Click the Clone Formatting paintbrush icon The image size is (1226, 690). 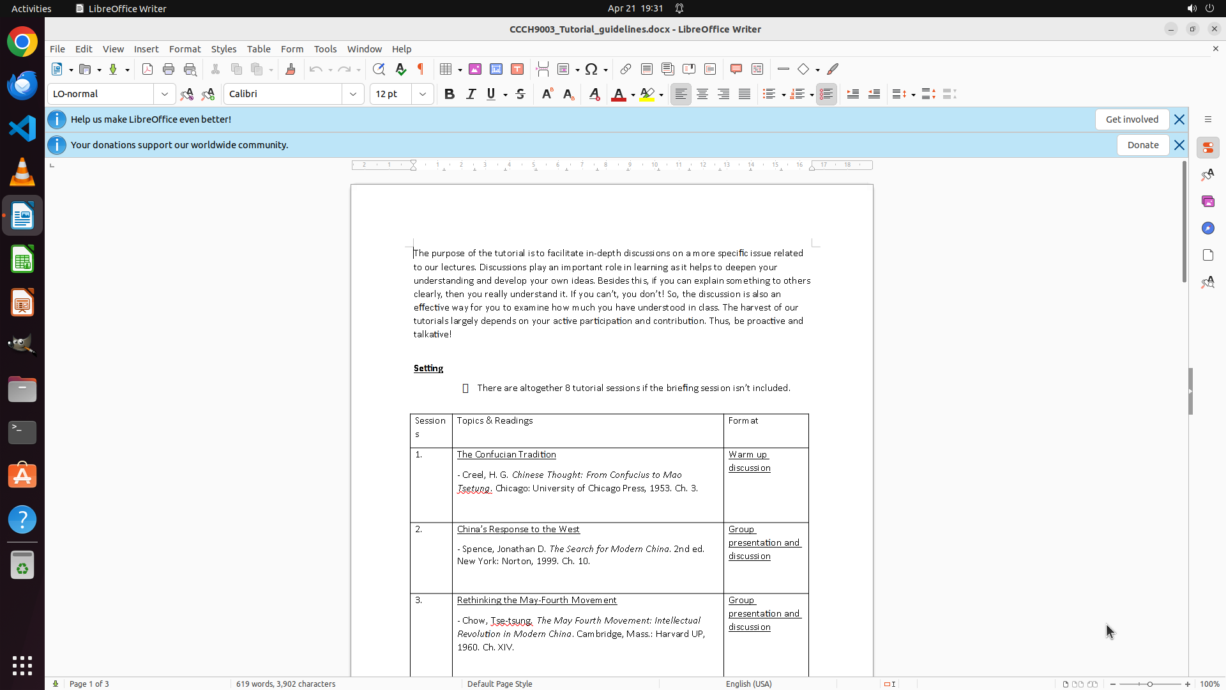point(291,69)
